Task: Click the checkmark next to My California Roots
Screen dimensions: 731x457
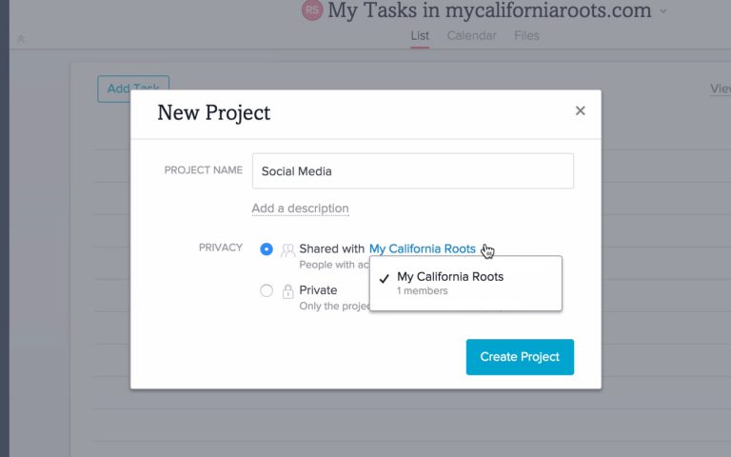Action: tap(385, 279)
